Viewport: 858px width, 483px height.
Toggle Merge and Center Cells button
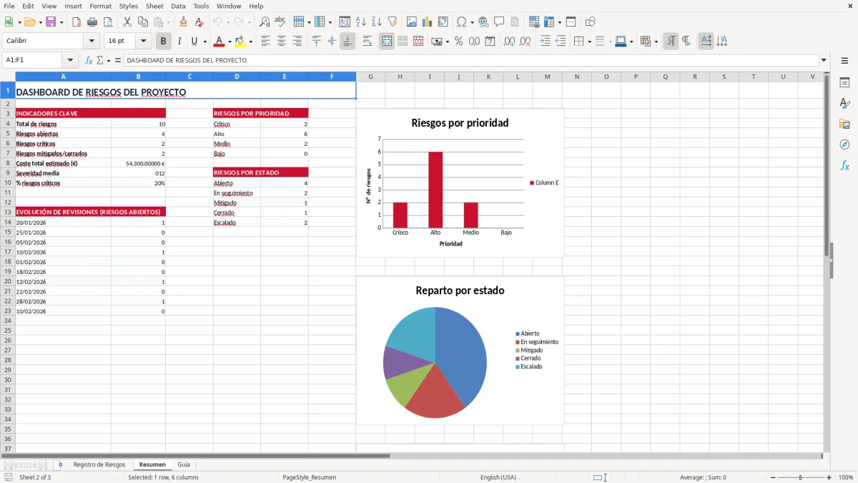[387, 42]
